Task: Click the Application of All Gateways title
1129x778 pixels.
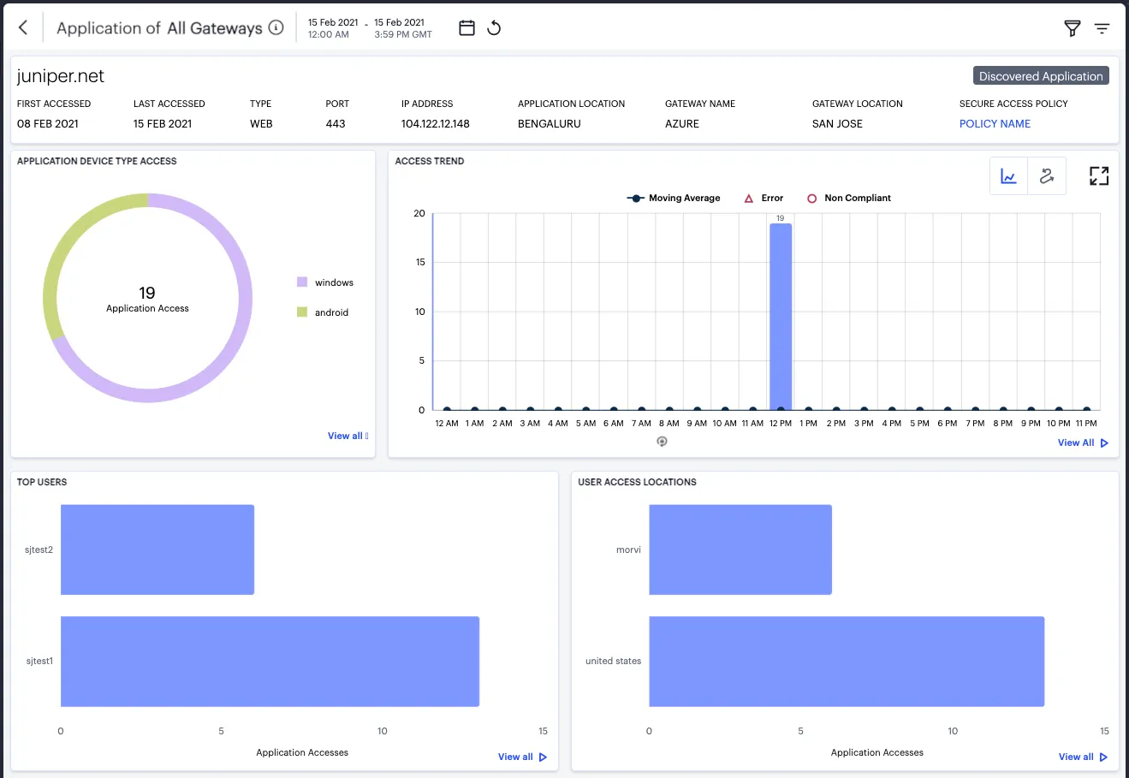Action: (x=159, y=27)
